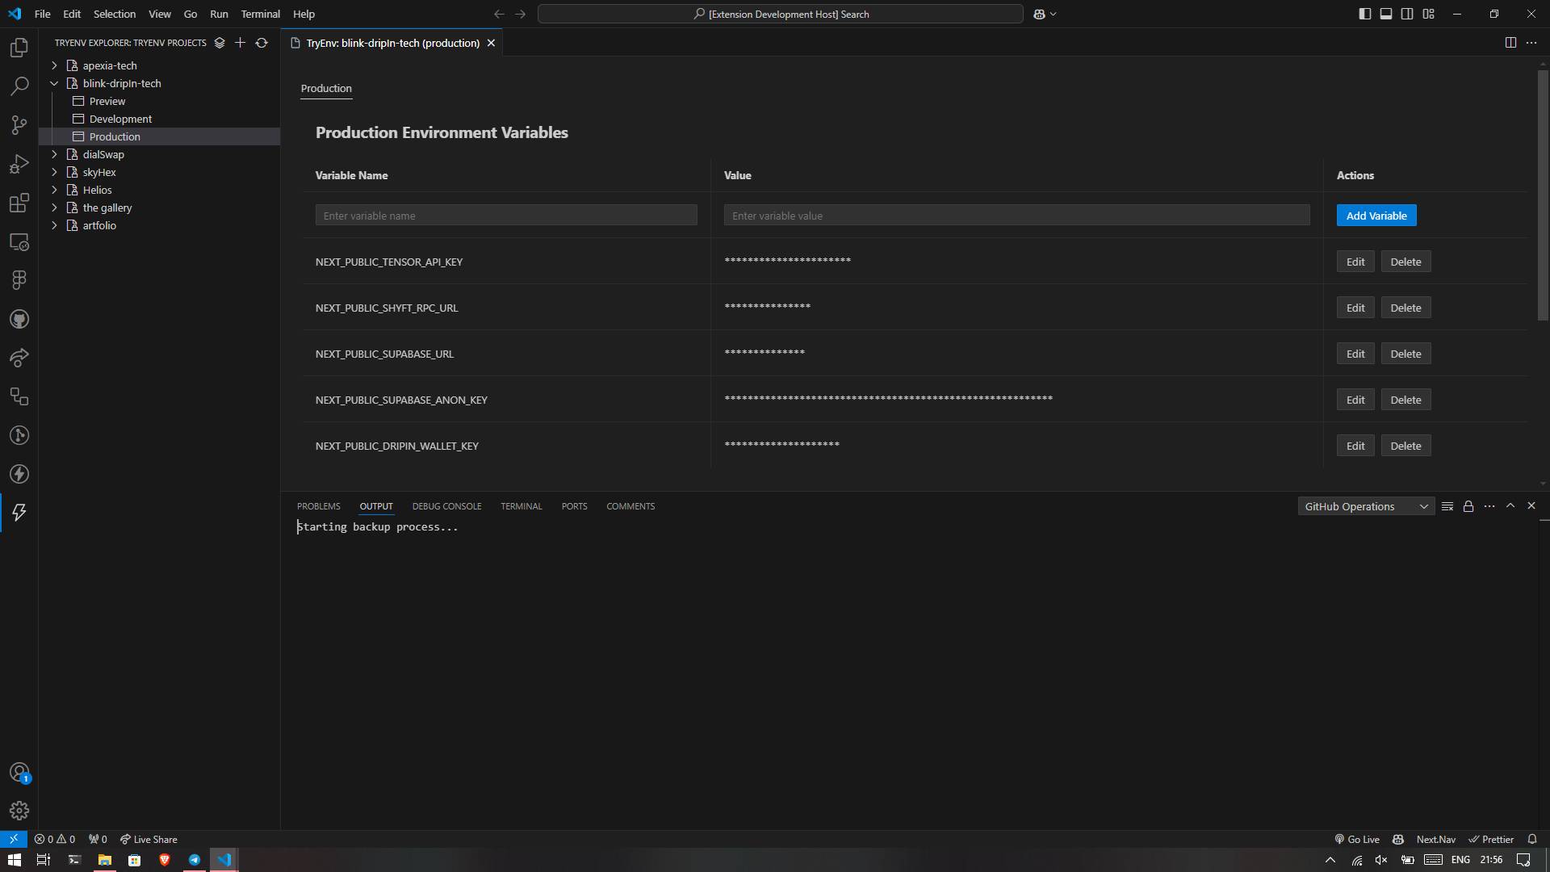Expand the artfolio project
This screenshot has width=1550, height=872.
[x=54, y=225]
